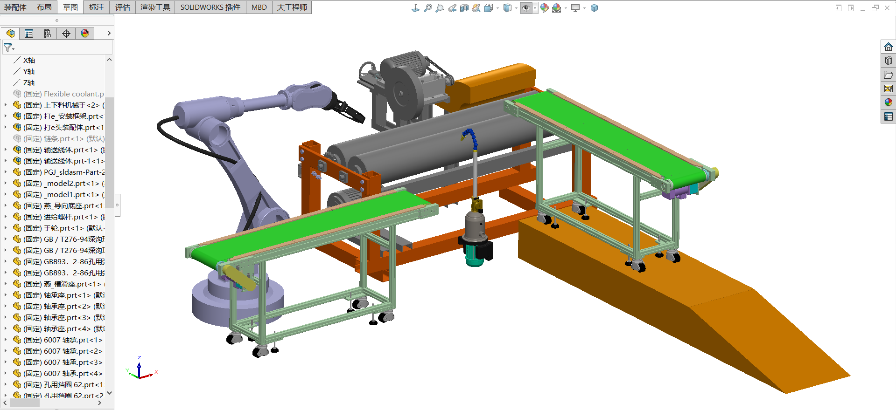Expand the Apply Scene dropdown arrow
The height and width of the screenshot is (410, 896).
566,8
